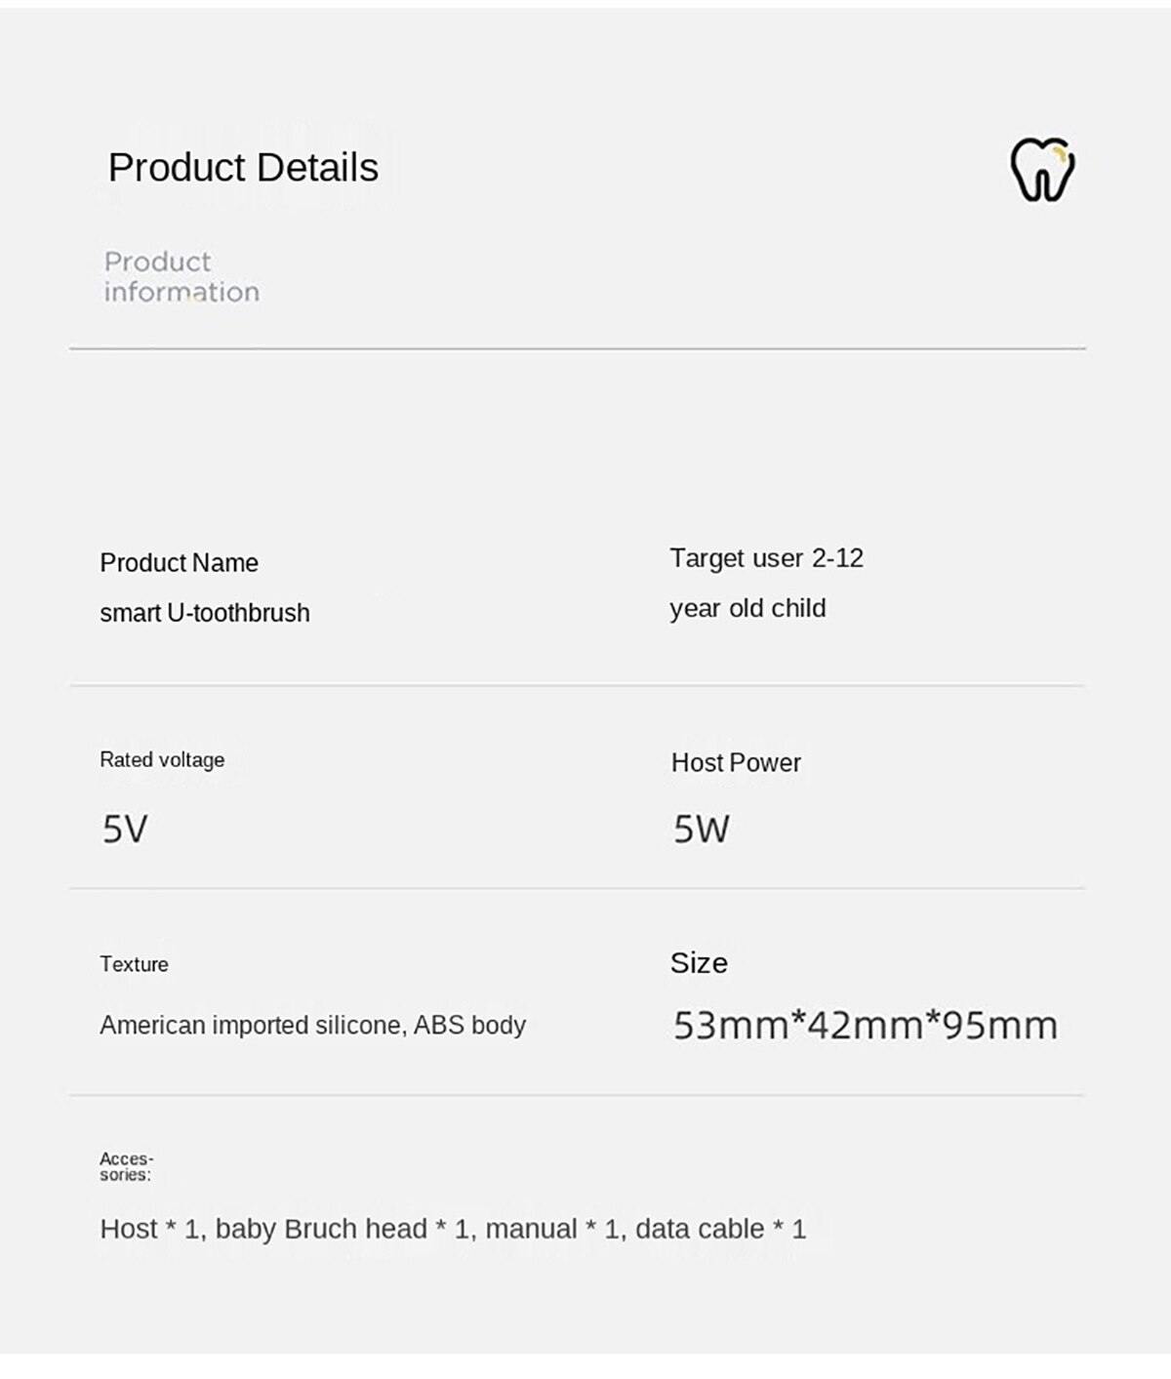Click the Rated voltage label
This screenshot has width=1171, height=1379.
162,759
